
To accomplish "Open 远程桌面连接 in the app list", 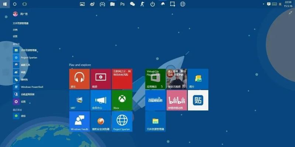I will point(24,94).
